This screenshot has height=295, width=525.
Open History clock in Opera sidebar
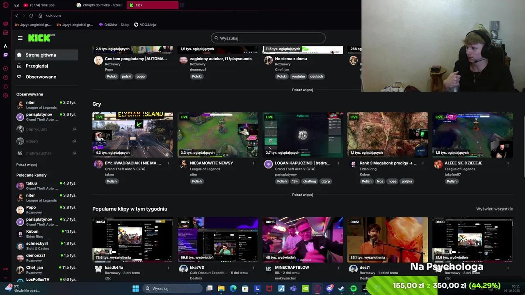[5, 77]
